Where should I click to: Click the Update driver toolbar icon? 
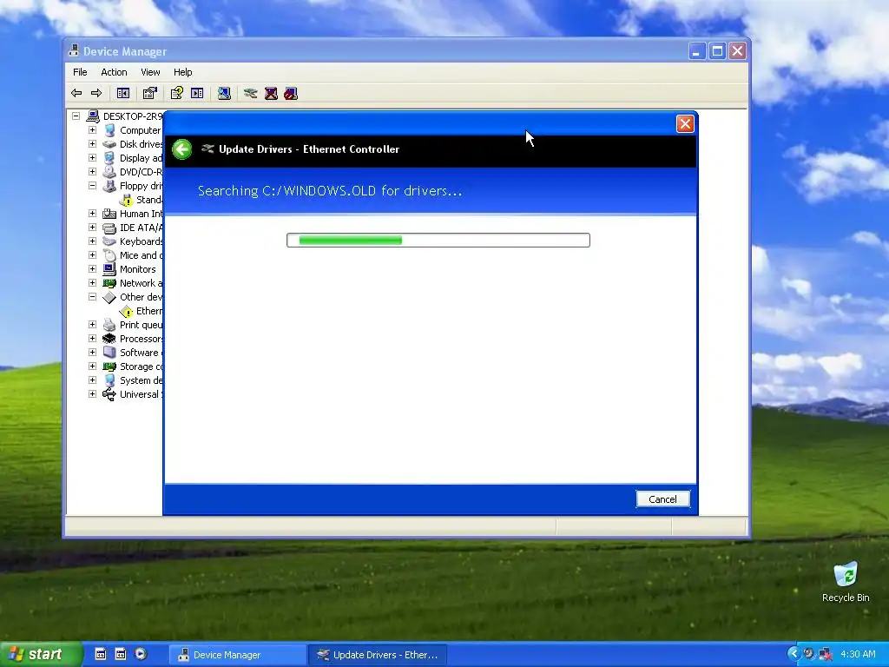click(251, 93)
